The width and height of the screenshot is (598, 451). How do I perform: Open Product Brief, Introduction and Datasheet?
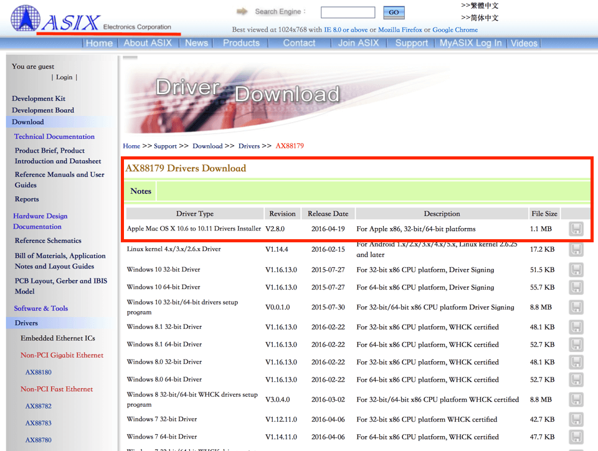click(x=58, y=156)
